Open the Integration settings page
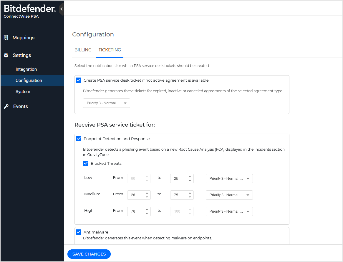This screenshot has width=343, height=262. tap(26, 69)
